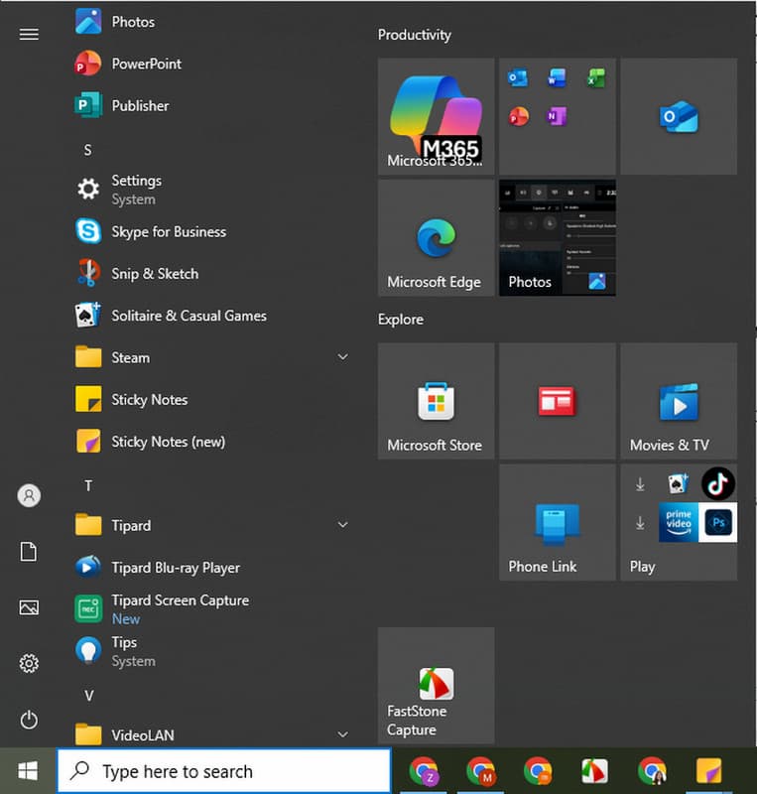Viewport: 757px width, 794px height.
Task: Click the TikTok icon in Play folder
Action: 718,483
